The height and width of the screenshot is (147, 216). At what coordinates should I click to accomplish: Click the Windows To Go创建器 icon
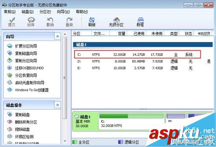click(10, 90)
